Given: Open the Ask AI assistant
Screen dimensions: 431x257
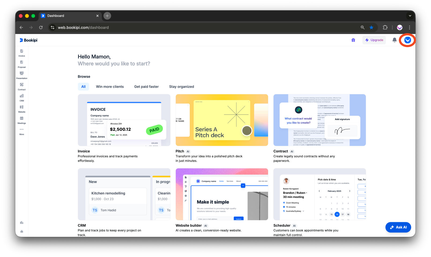Looking at the screenshot, I should click(398, 227).
